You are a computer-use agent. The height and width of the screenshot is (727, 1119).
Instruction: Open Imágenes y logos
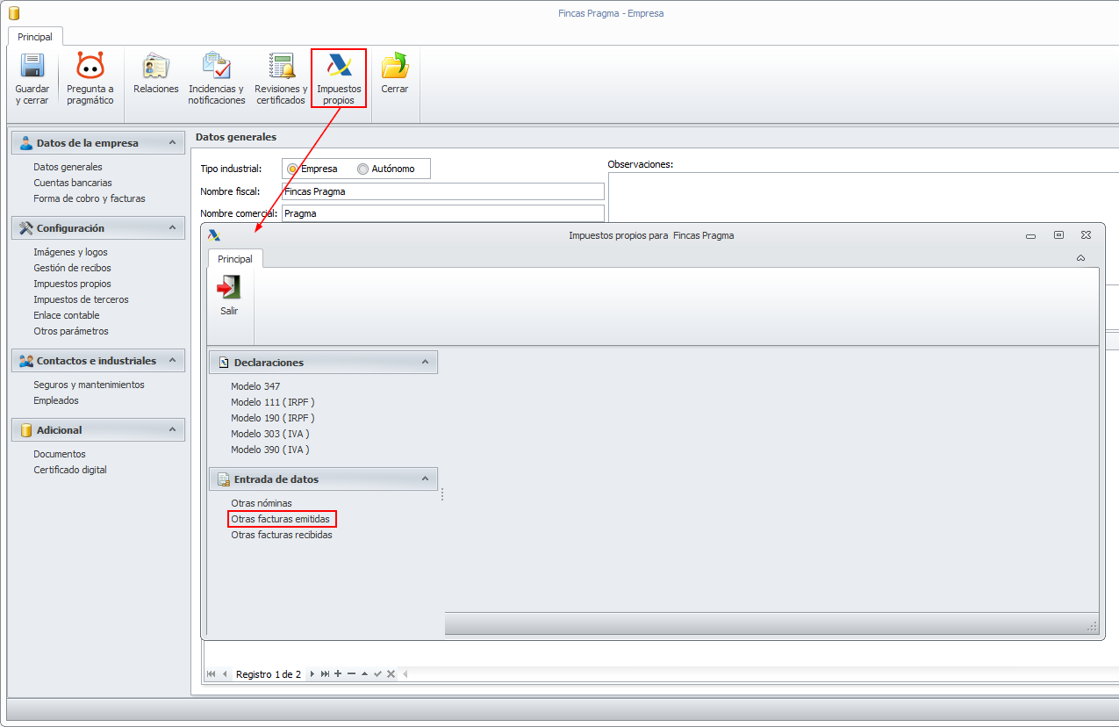pyautogui.click(x=70, y=252)
